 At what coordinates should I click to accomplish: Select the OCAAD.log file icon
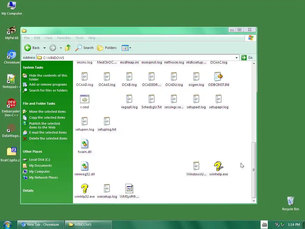[84, 77]
